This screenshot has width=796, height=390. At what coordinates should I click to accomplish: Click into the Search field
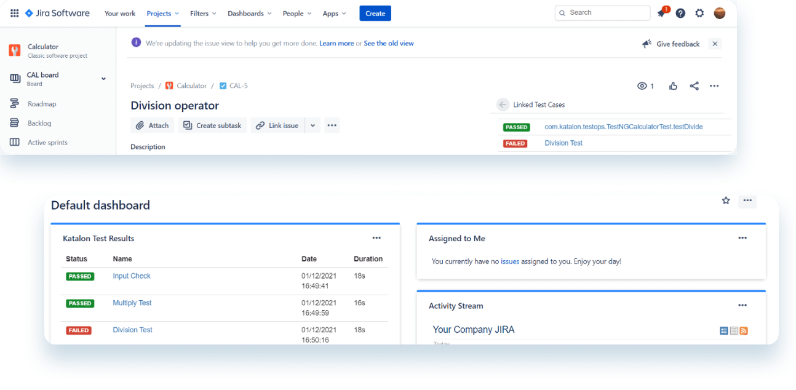click(x=602, y=13)
